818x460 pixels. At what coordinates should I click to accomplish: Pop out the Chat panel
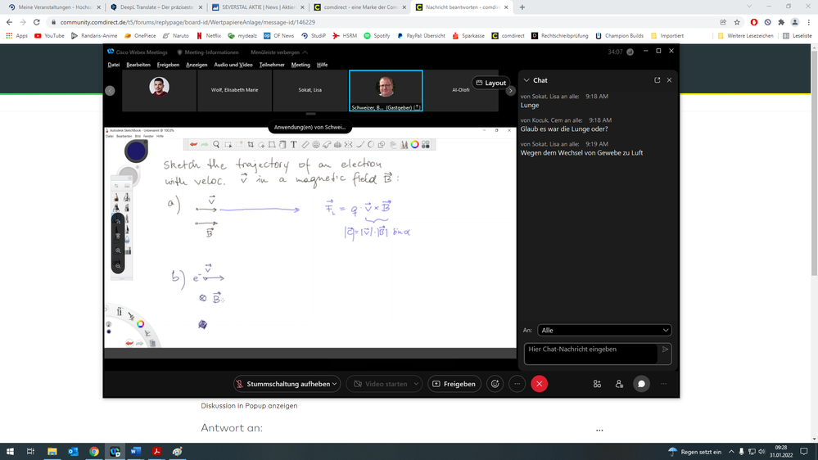[657, 80]
